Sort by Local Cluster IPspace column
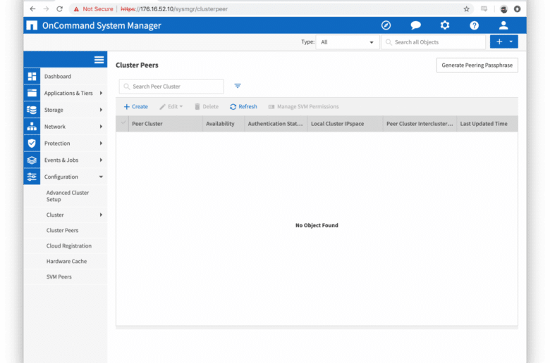 345,124
